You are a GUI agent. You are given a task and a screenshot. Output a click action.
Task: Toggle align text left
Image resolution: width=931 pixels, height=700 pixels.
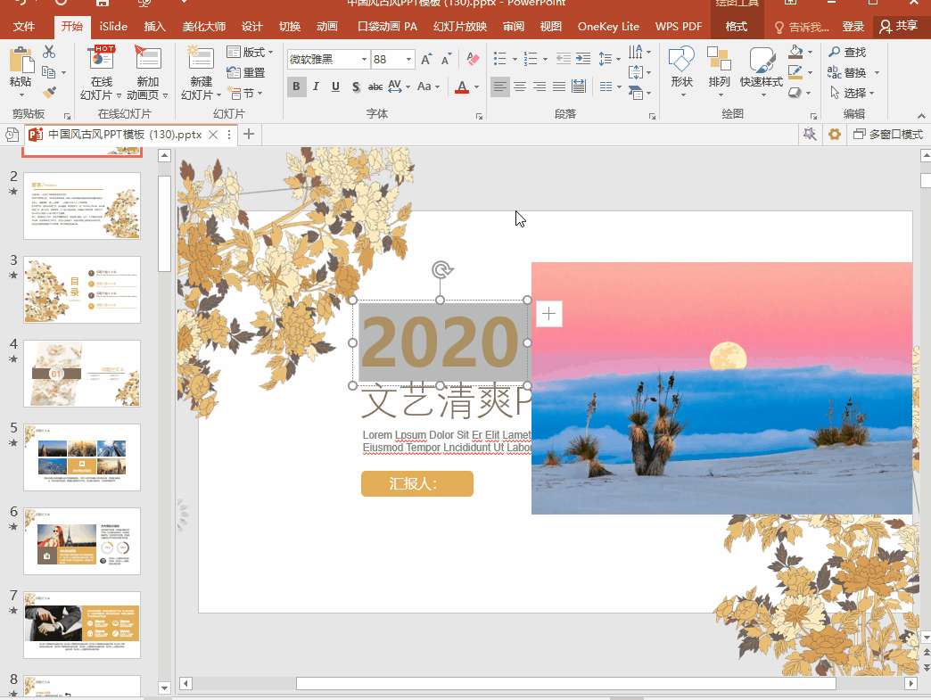tap(500, 87)
